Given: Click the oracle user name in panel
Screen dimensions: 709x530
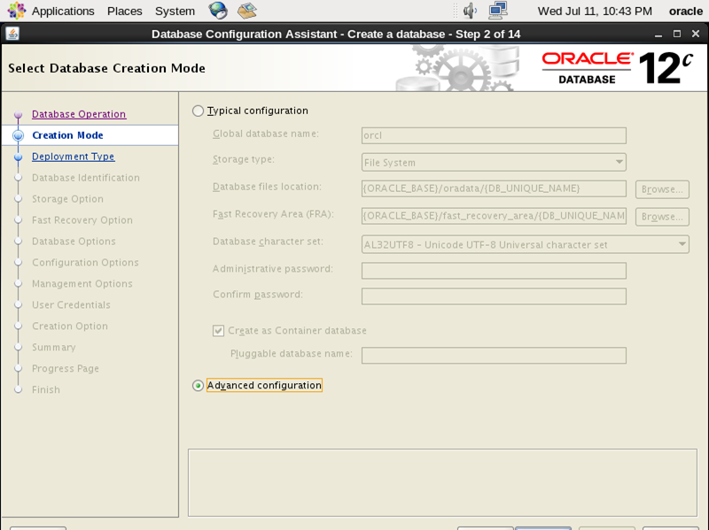Looking at the screenshot, I should pyautogui.click(x=685, y=11).
